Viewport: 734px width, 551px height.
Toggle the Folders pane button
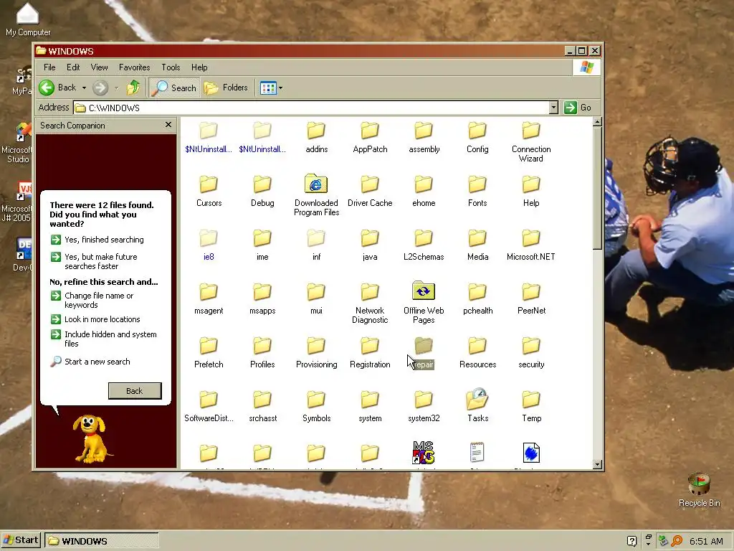click(x=226, y=88)
